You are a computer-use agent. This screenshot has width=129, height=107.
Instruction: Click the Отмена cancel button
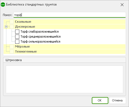(118, 100)
